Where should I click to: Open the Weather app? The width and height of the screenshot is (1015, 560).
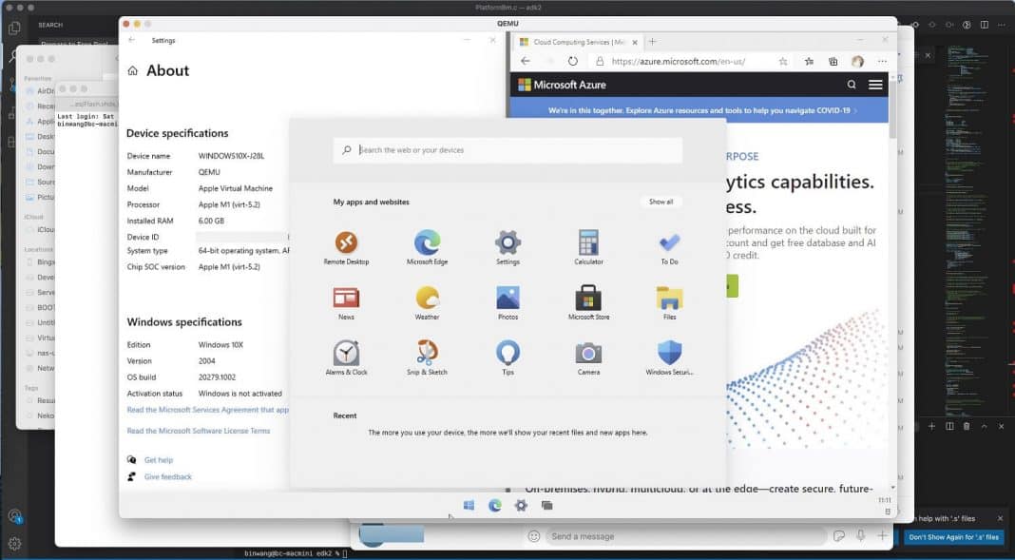pyautogui.click(x=426, y=299)
